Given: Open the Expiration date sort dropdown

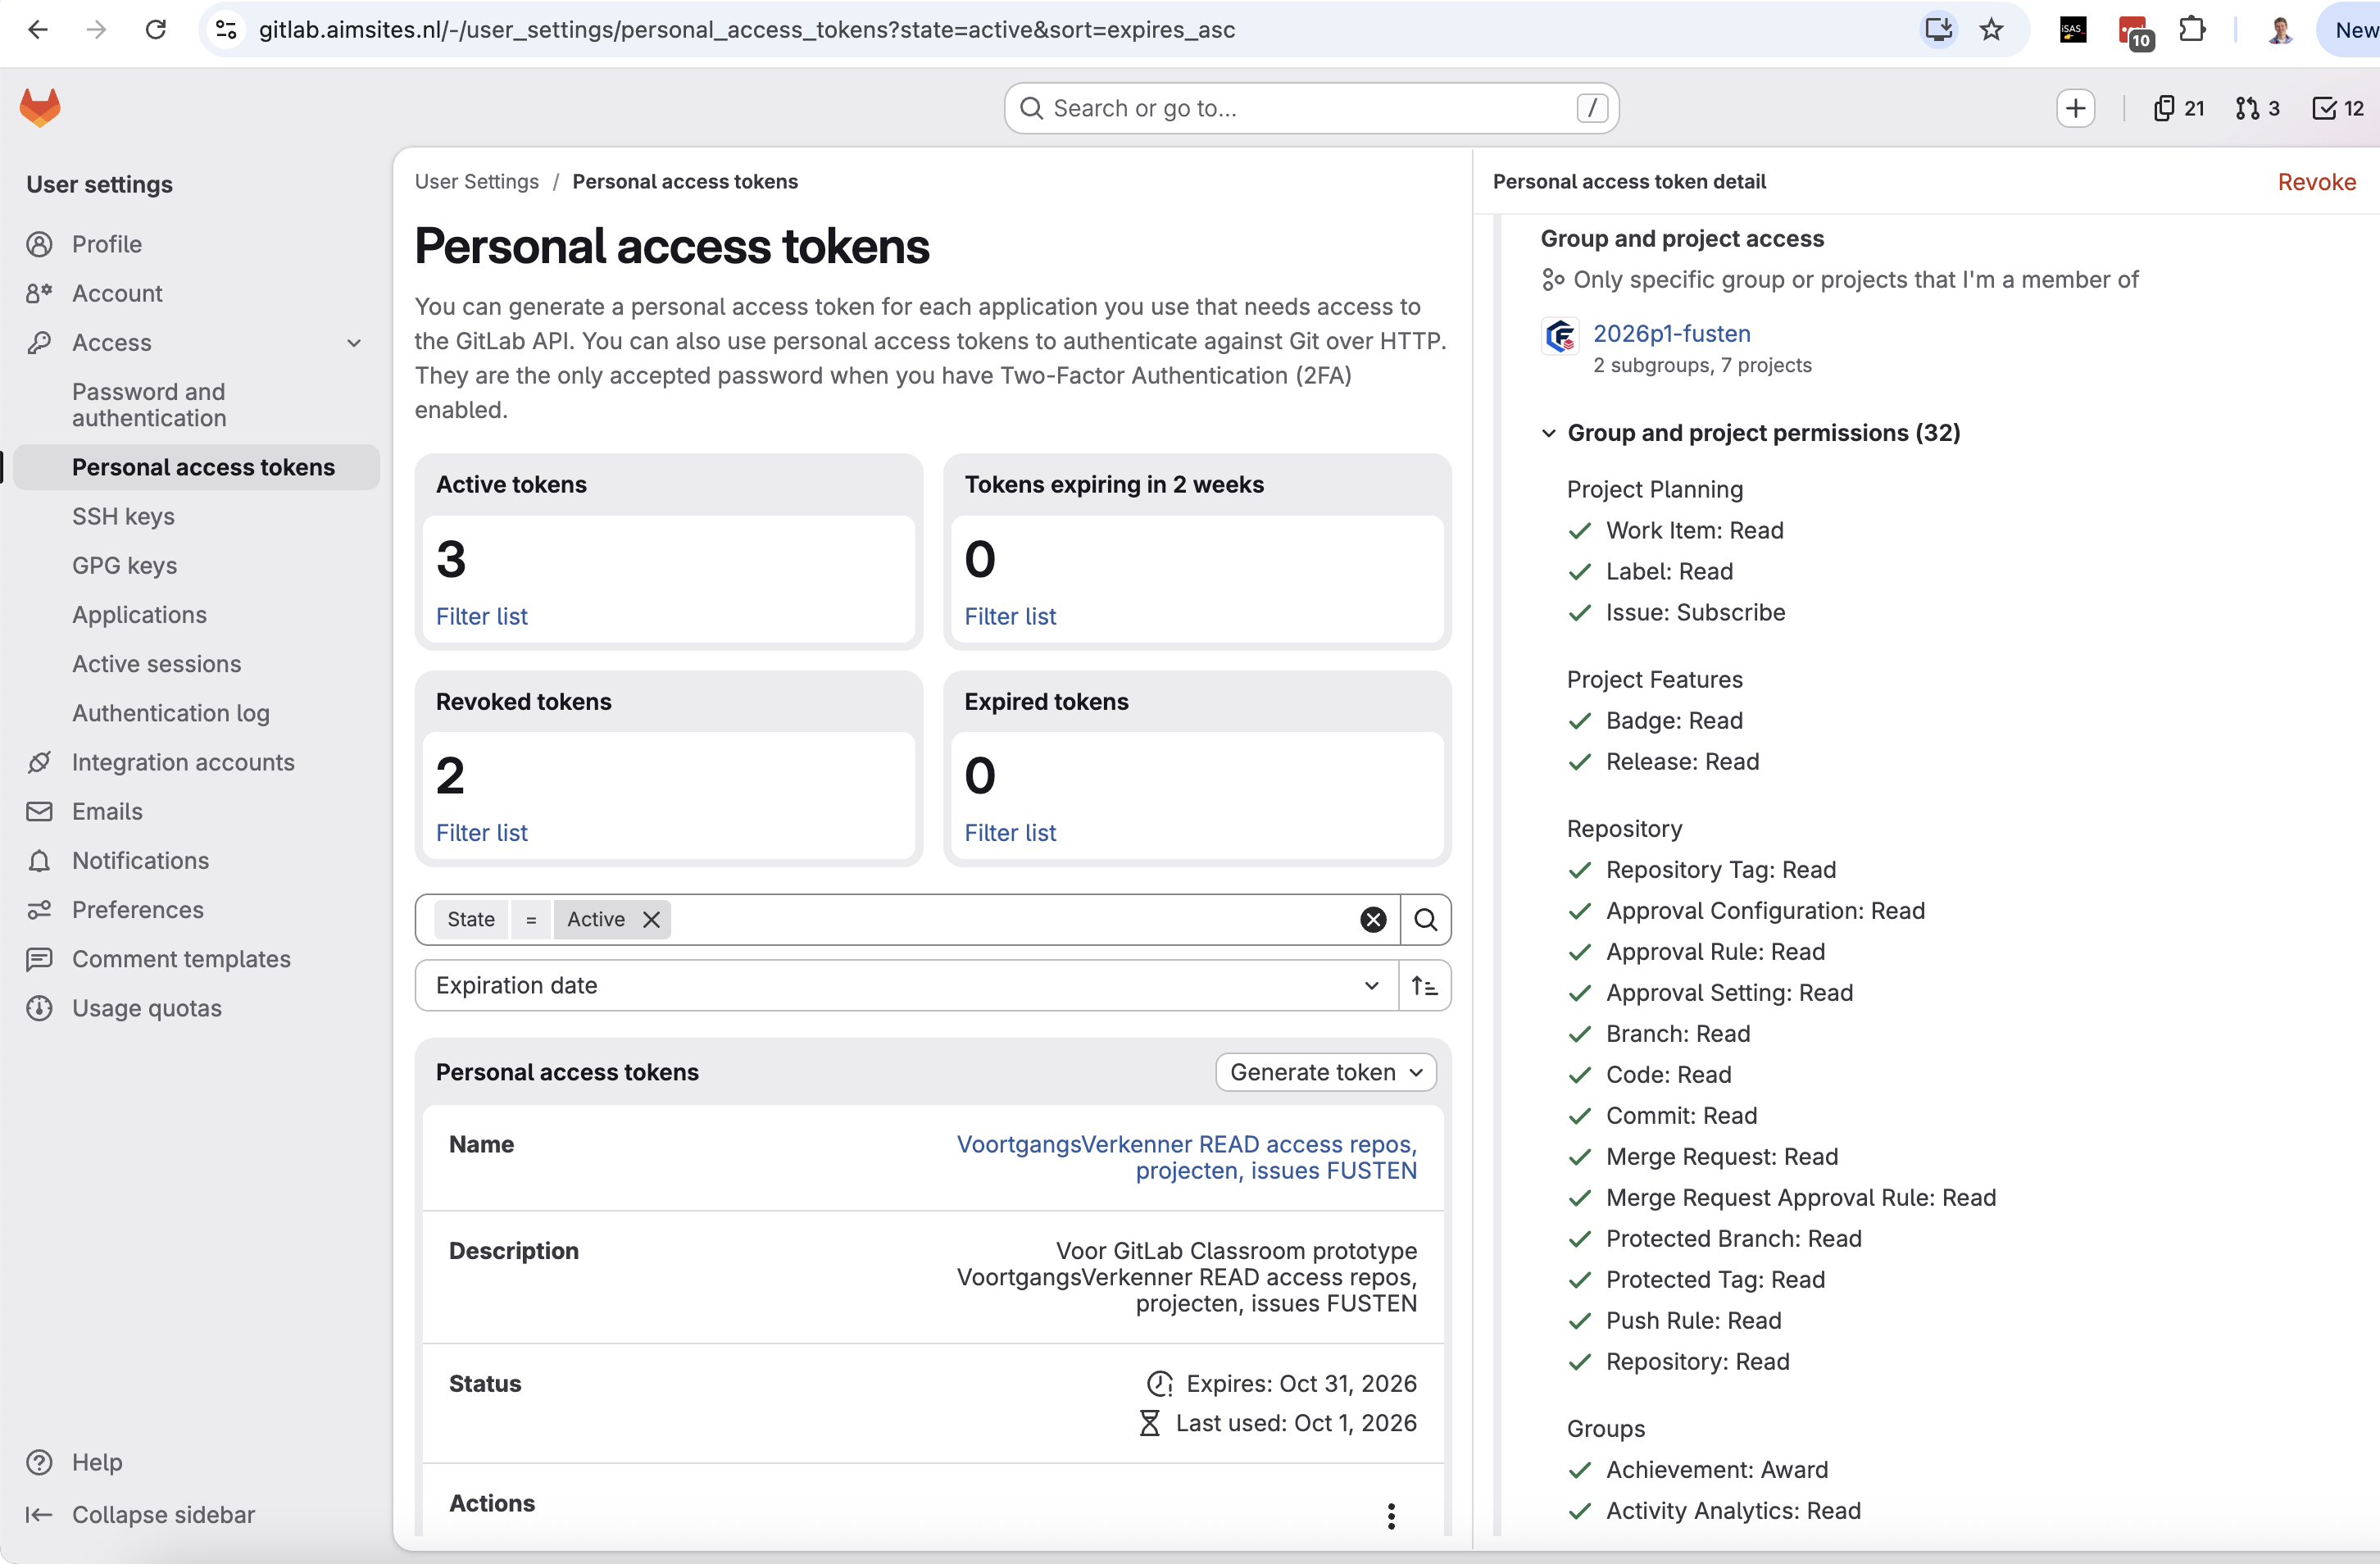Looking at the screenshot, I should point(906,985).
